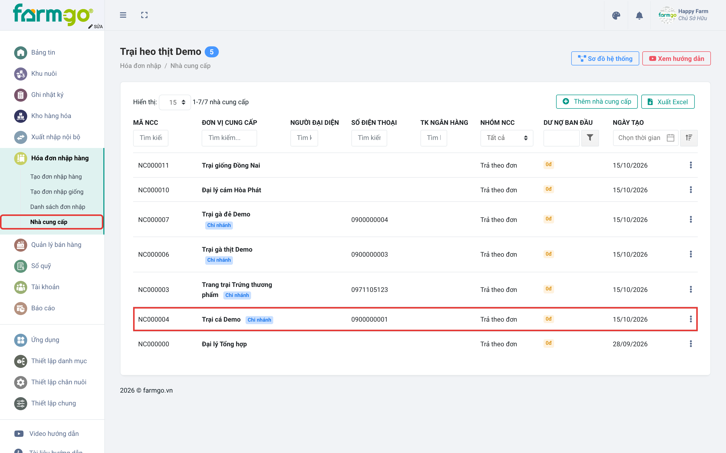Open three-dot menu for Trại cá Demo
726x453 pixels.
coord(691,319)
